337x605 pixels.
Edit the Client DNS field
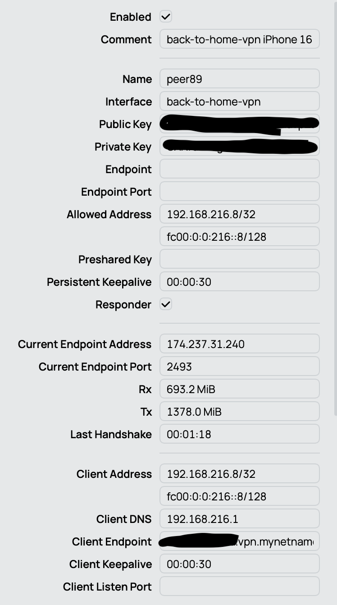239,519
